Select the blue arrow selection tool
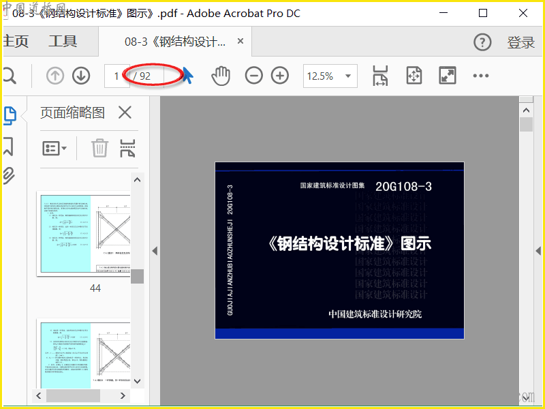This screenshot has width=545, height=409. coord(188,75)
